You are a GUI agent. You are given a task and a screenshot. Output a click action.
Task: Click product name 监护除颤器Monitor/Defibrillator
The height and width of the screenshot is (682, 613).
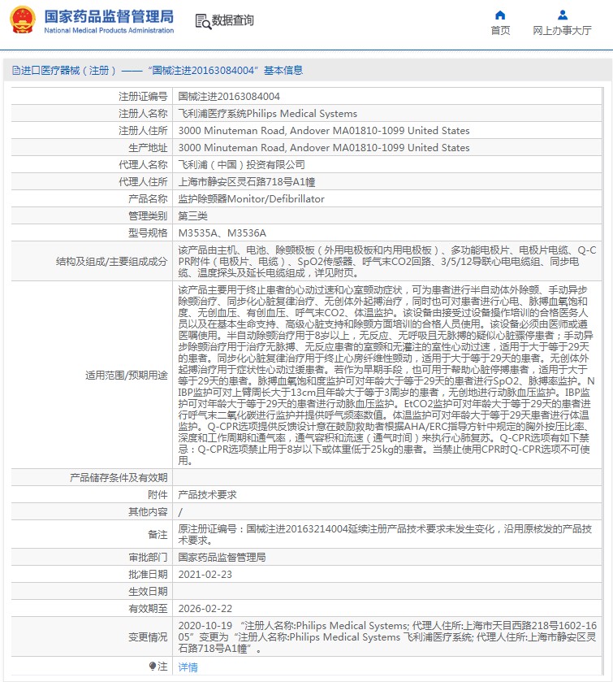(251, 199)
